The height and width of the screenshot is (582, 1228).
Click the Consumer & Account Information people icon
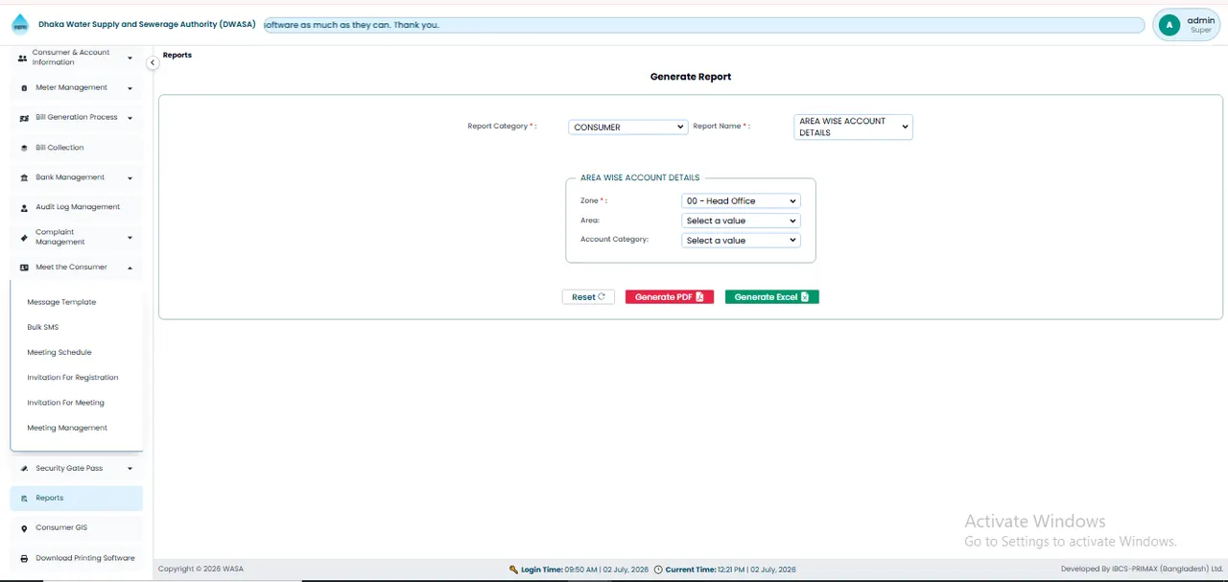coord(23,58)
